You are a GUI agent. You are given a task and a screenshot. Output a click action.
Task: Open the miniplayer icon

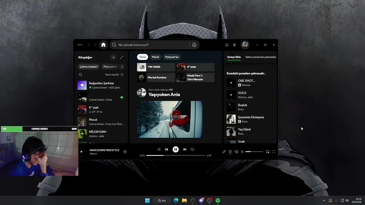[268, 152]
